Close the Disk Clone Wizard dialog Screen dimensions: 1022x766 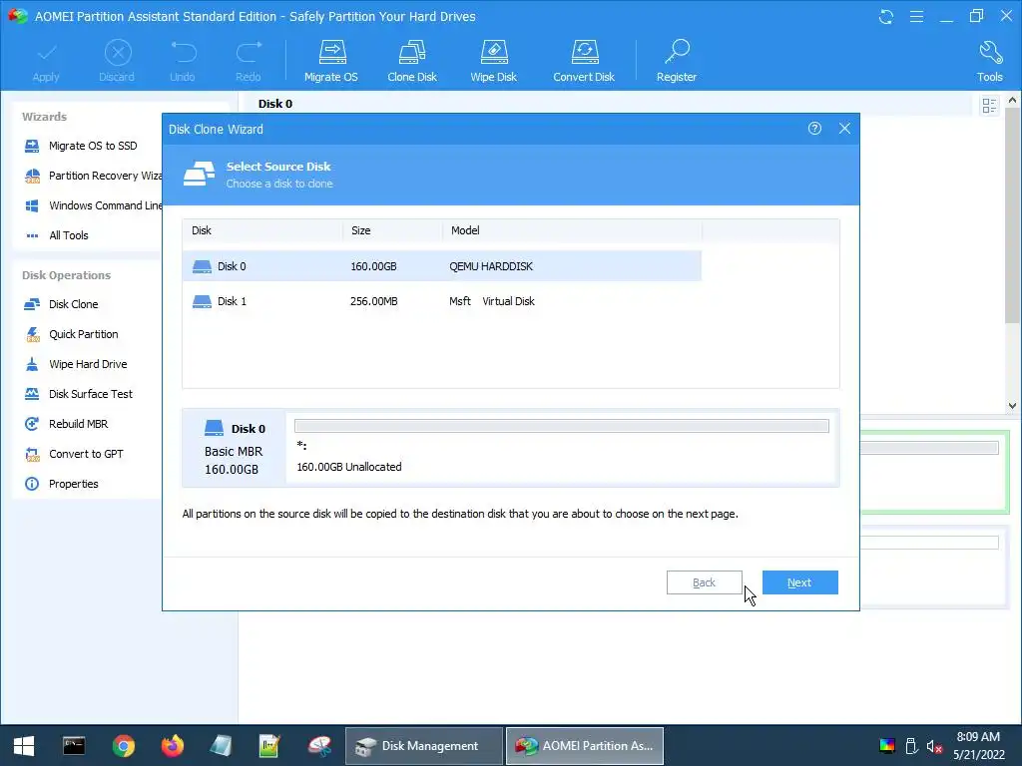(844, 129)
